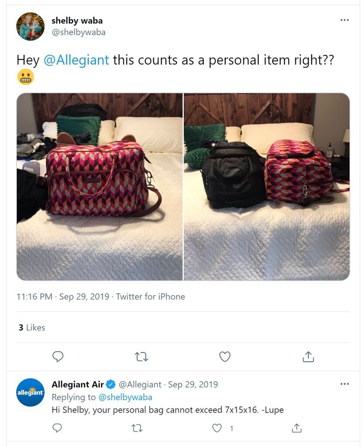Reply to shelby's tweet

58,357
